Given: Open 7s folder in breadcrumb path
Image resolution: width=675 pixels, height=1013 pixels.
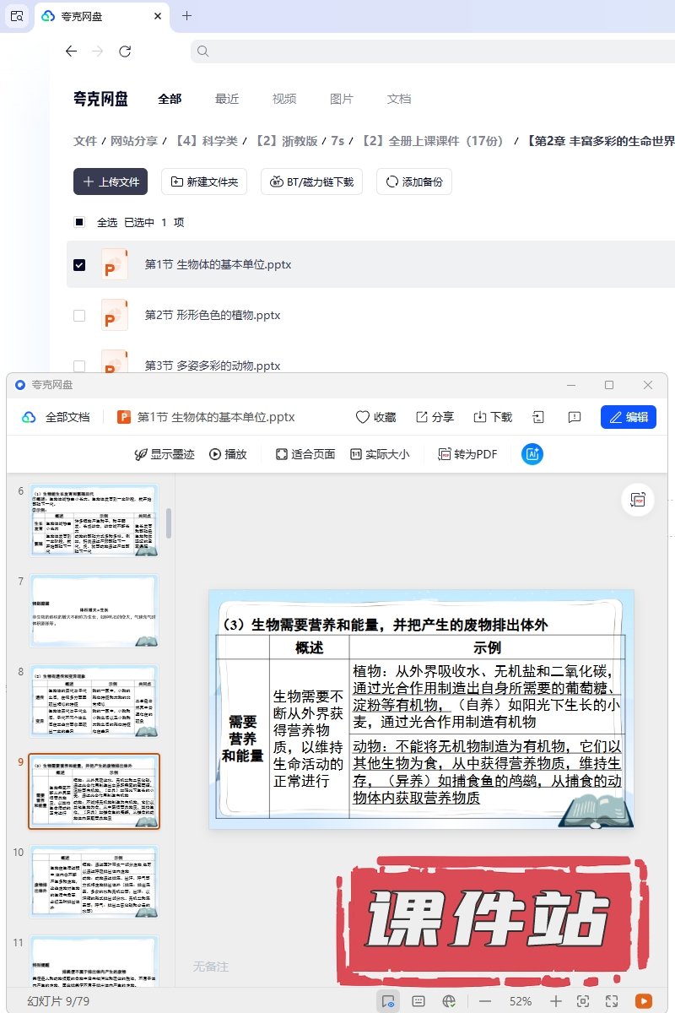Looking at the screenshot, I should click(337, 141).
